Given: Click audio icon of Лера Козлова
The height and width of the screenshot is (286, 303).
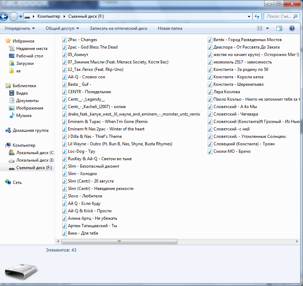Looking at the screenshot, I should (x=210, y=92).
